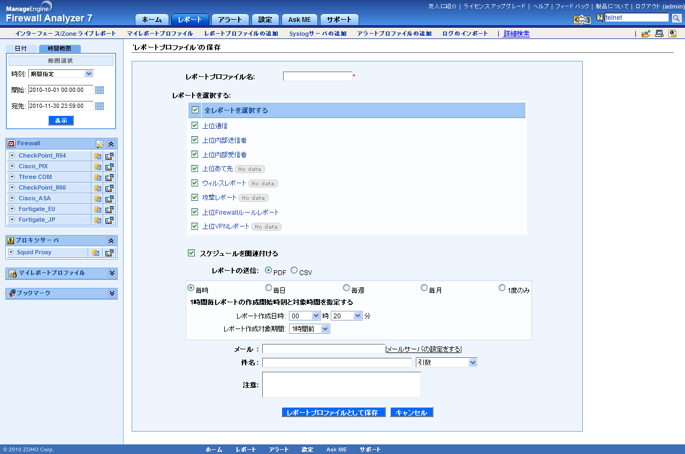Open the 時刻 期間指定 dropdown
The width and height of the screenshot is (685, 454).
61,74
